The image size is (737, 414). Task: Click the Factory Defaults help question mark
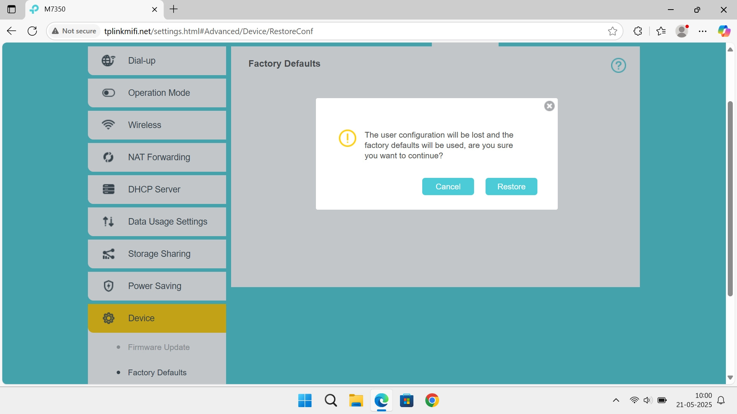pos(618,65)
